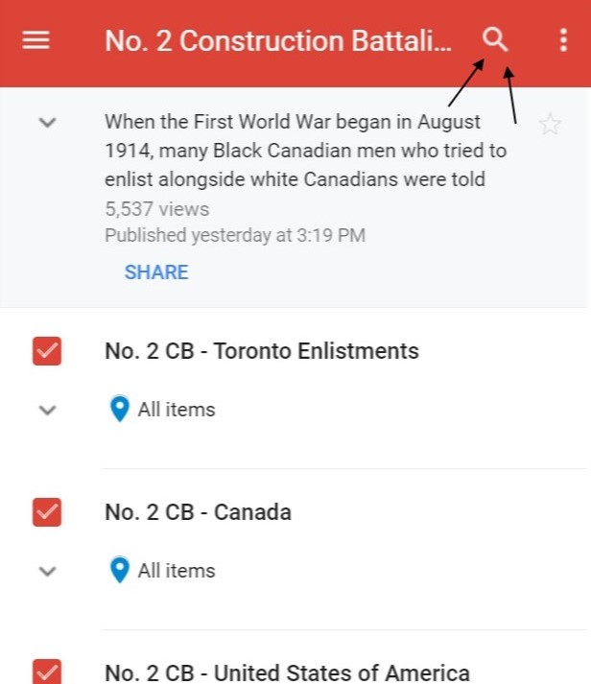Image resolution: width=591 pixels, height=684 pixels.
Task: Open the hamburger navigation menu
Action: [x=35, y=40]
